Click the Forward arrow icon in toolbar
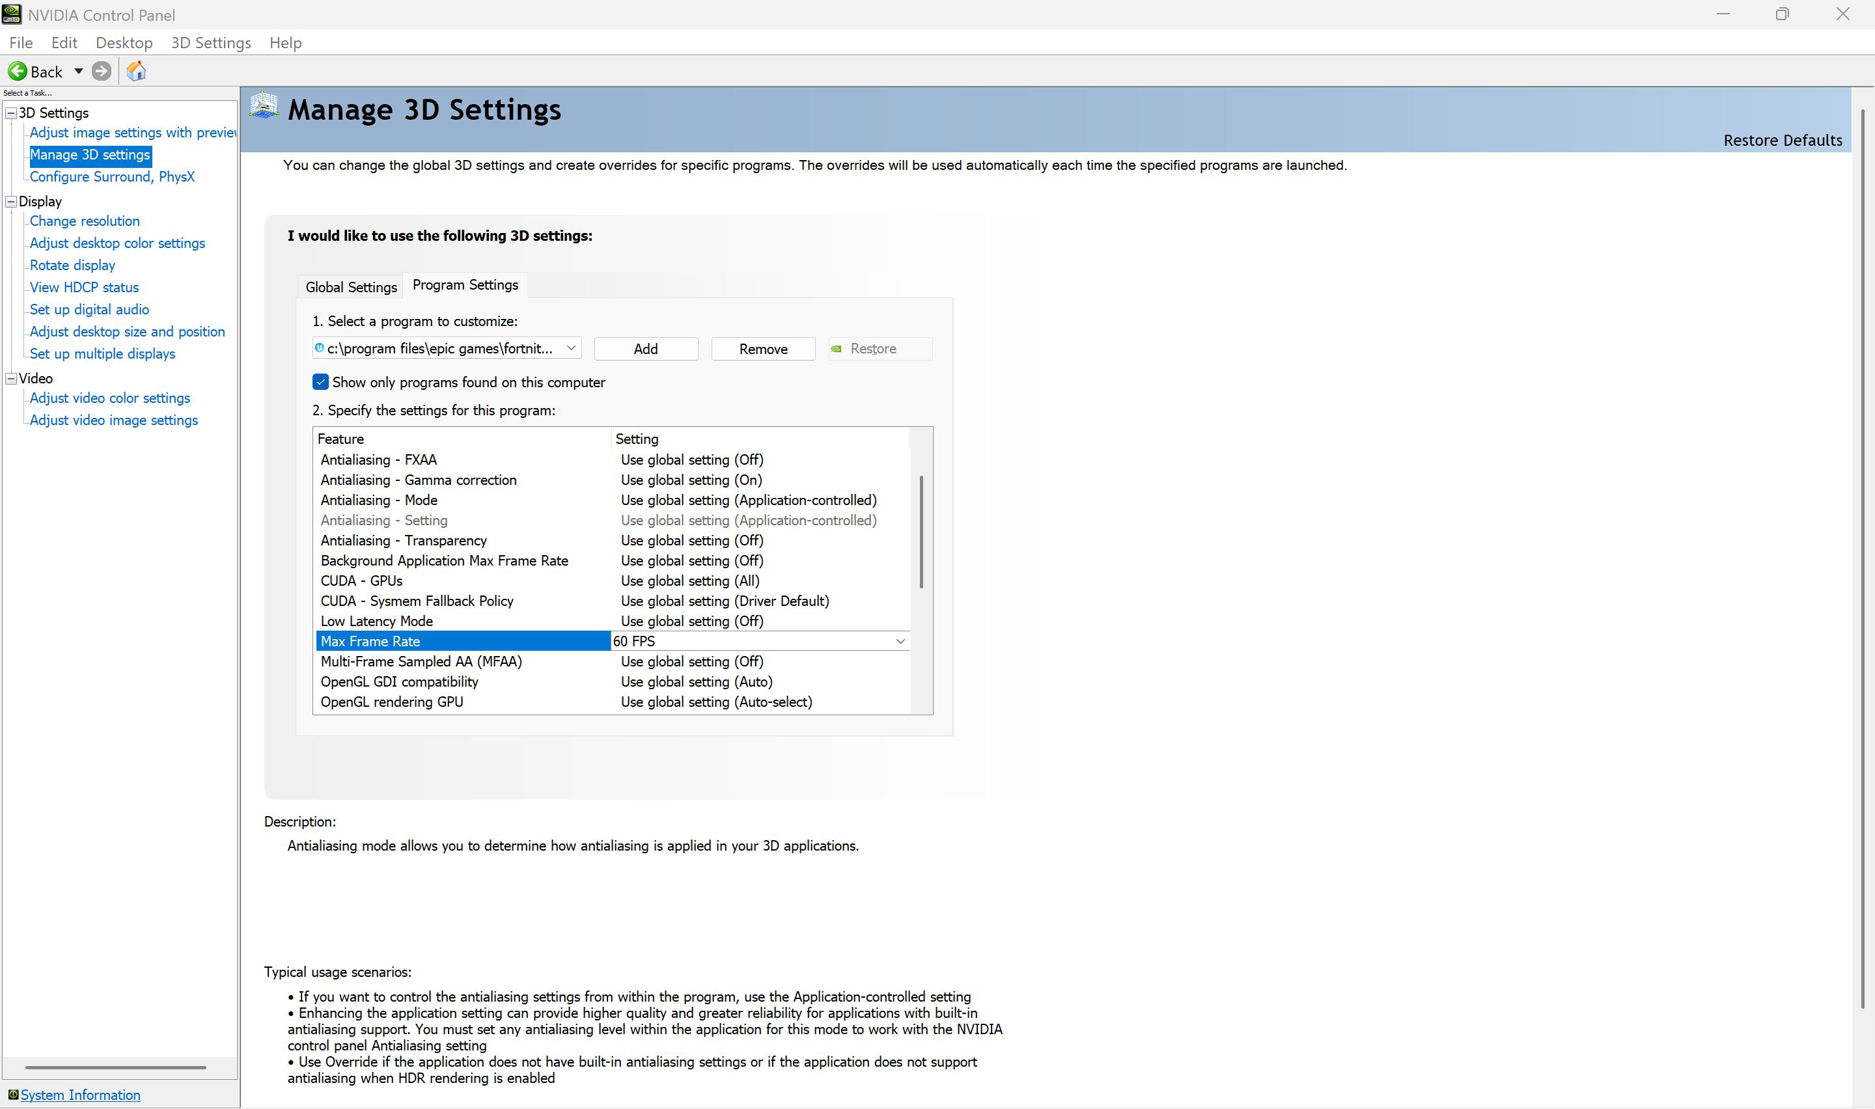Viewport: 1875px width, 1109px height. [102, 72]
